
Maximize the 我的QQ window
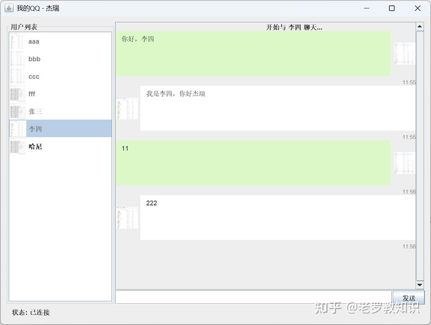coord(392,8)
